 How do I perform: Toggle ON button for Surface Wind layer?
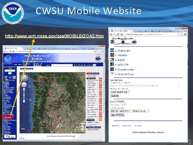point(101,91)
